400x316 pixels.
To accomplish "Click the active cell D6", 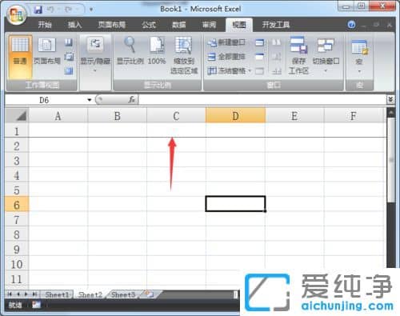I will (235, 204).
